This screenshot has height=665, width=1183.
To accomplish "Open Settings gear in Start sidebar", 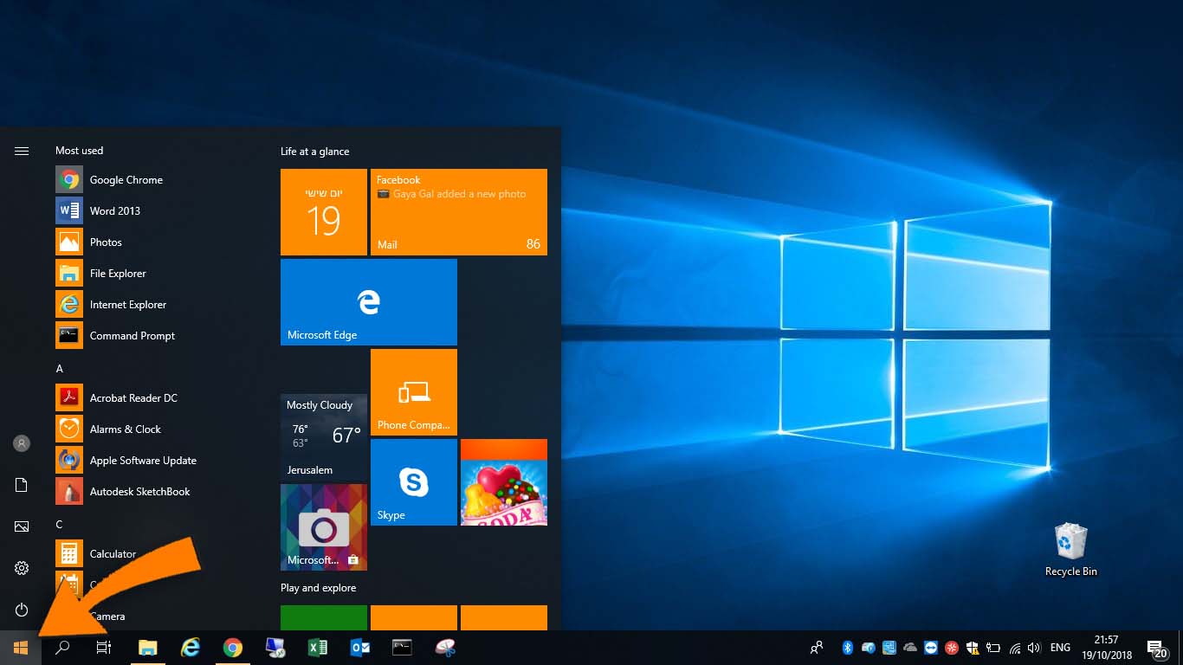I will [x=22, y=568].
